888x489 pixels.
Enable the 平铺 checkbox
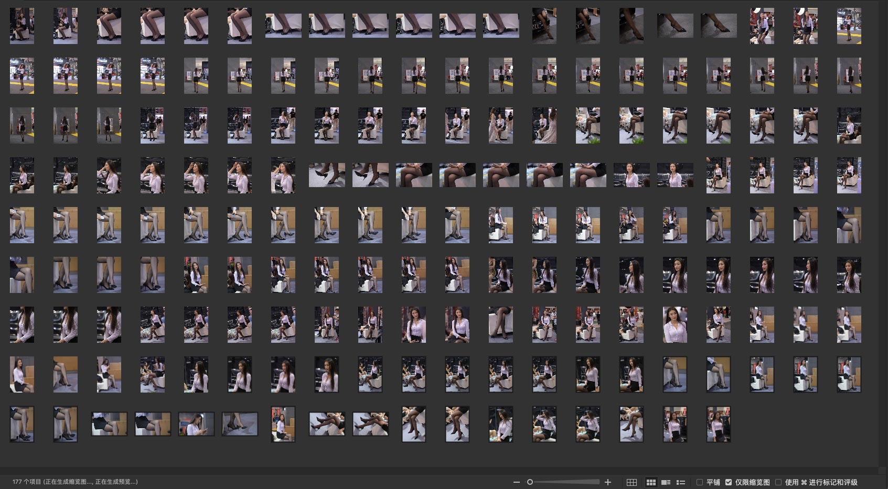(x=700, y=482)
